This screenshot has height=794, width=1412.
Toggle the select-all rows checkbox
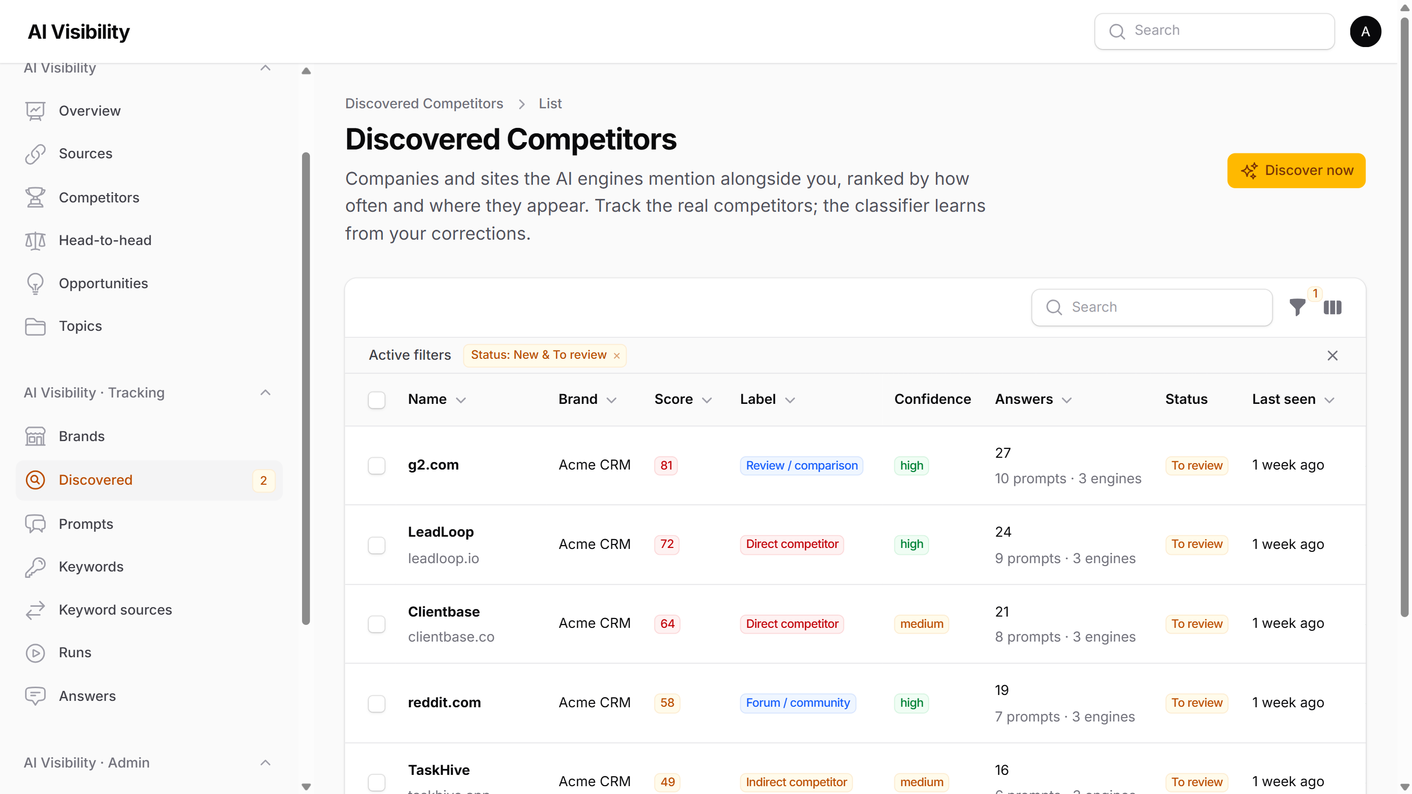[x=377, y=400]
